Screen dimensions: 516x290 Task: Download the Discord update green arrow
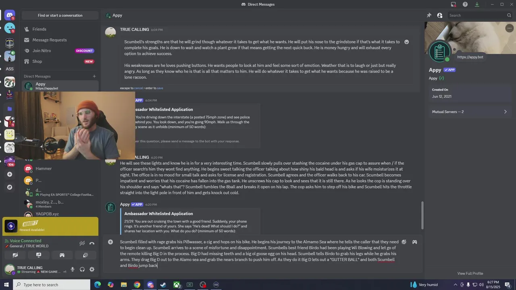pyautogui.click(x=477, y=4)
